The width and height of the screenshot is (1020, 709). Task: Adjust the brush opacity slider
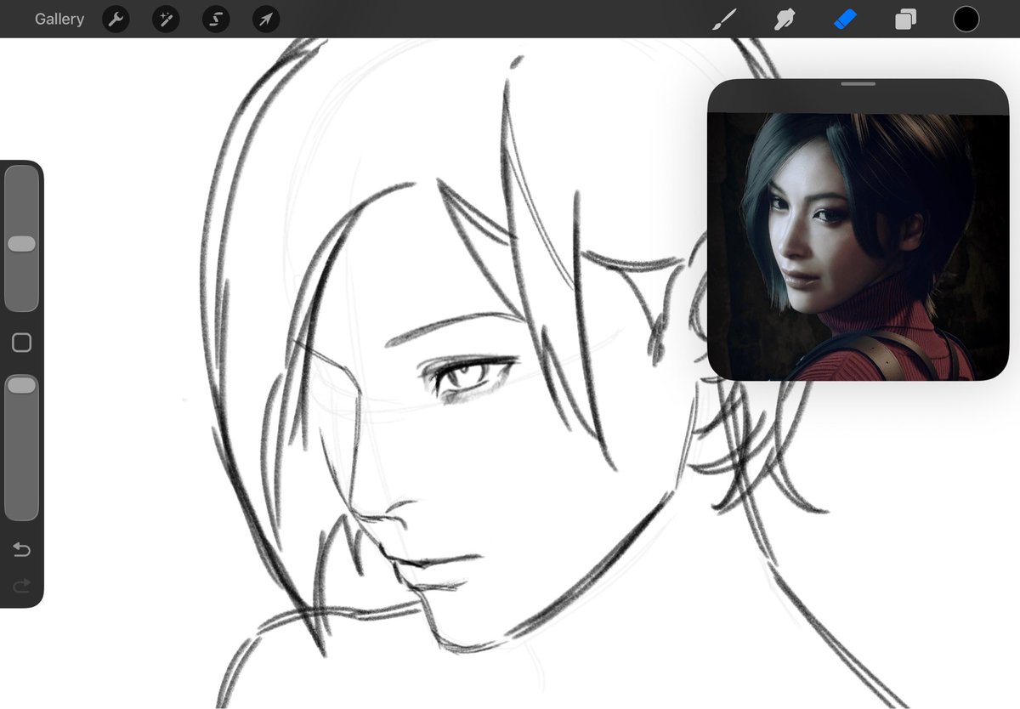[21, 447]
